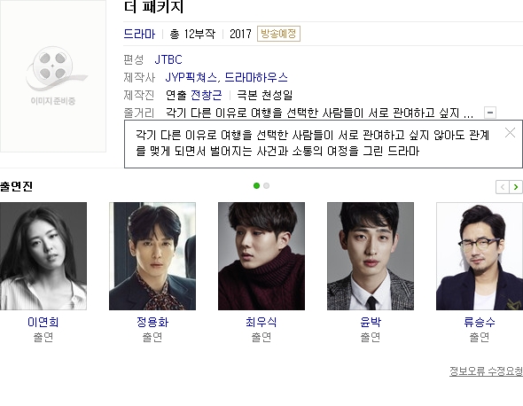
Task: Open 류승수 cast photo
Action: [x=480, y=256]
